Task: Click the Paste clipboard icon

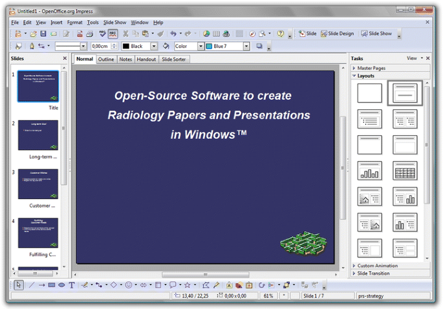Action: point(146,34)
